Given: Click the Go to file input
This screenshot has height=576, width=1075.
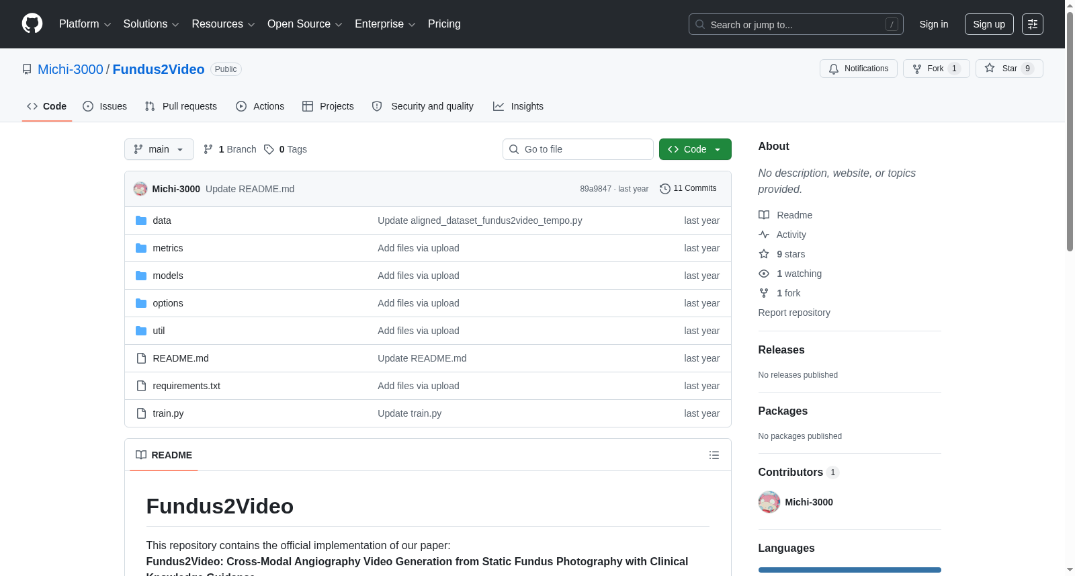Looking at the screenshot, I should (578, 149).
